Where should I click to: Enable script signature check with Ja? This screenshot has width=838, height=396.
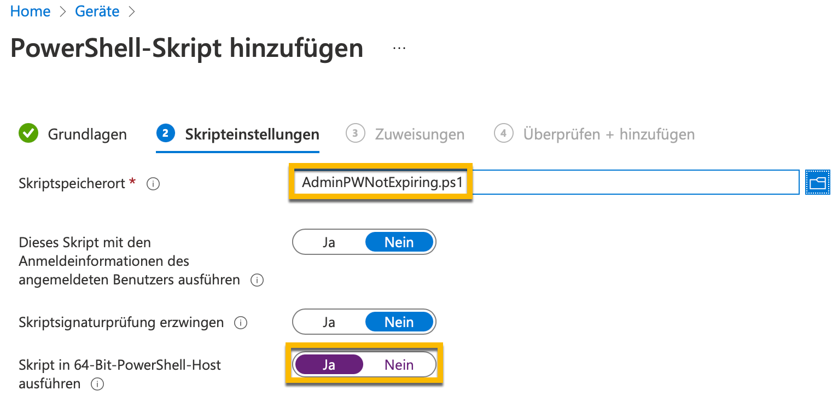(x=329, y=322)
